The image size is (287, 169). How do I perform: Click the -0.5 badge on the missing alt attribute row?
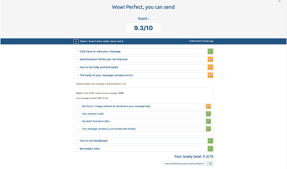click(x=208, y=106)
